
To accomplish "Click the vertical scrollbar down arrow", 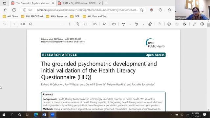I will tap(208, 110).
